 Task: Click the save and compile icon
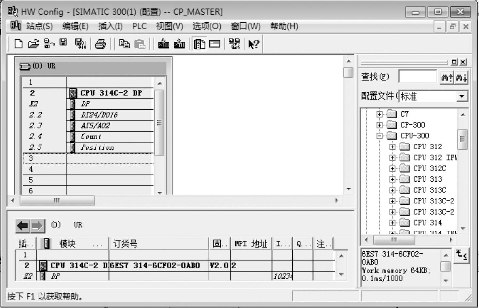click(81, 44)
